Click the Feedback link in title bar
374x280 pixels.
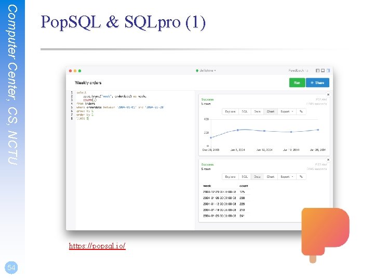[x=296, y=71]
